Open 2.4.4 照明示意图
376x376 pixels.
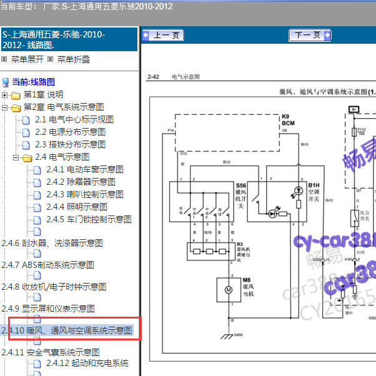[77, 207]
